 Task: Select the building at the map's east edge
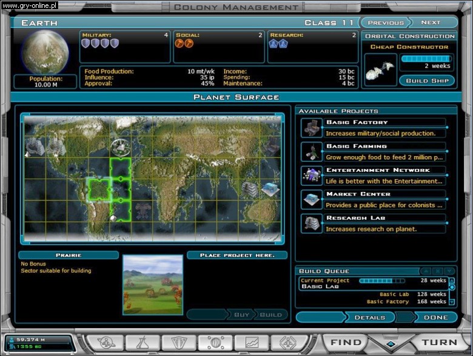tap(273, 147)
